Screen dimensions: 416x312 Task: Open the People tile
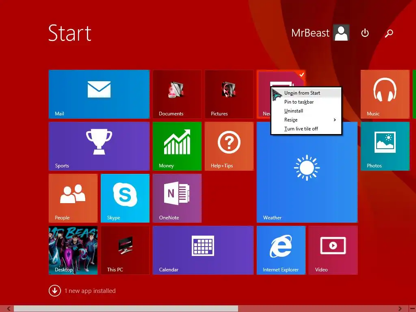[73, 198]
